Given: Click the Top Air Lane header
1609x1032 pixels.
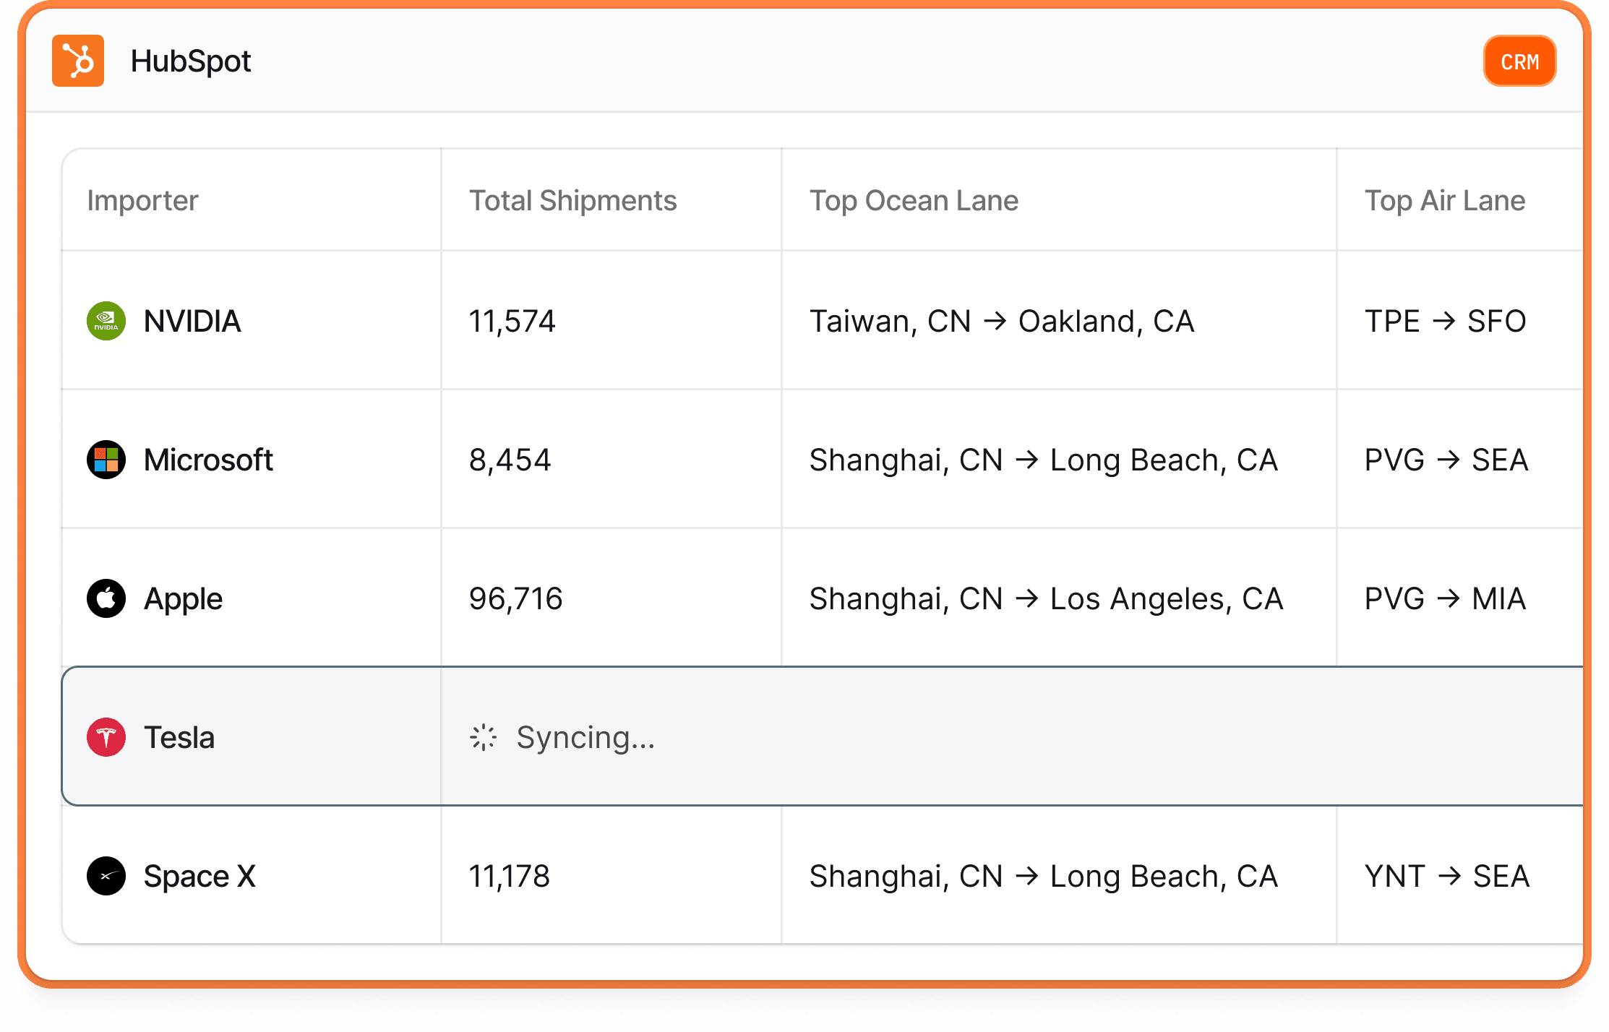Looking at the screenshot, I should pyautogui.click(x=1444, y=200).
